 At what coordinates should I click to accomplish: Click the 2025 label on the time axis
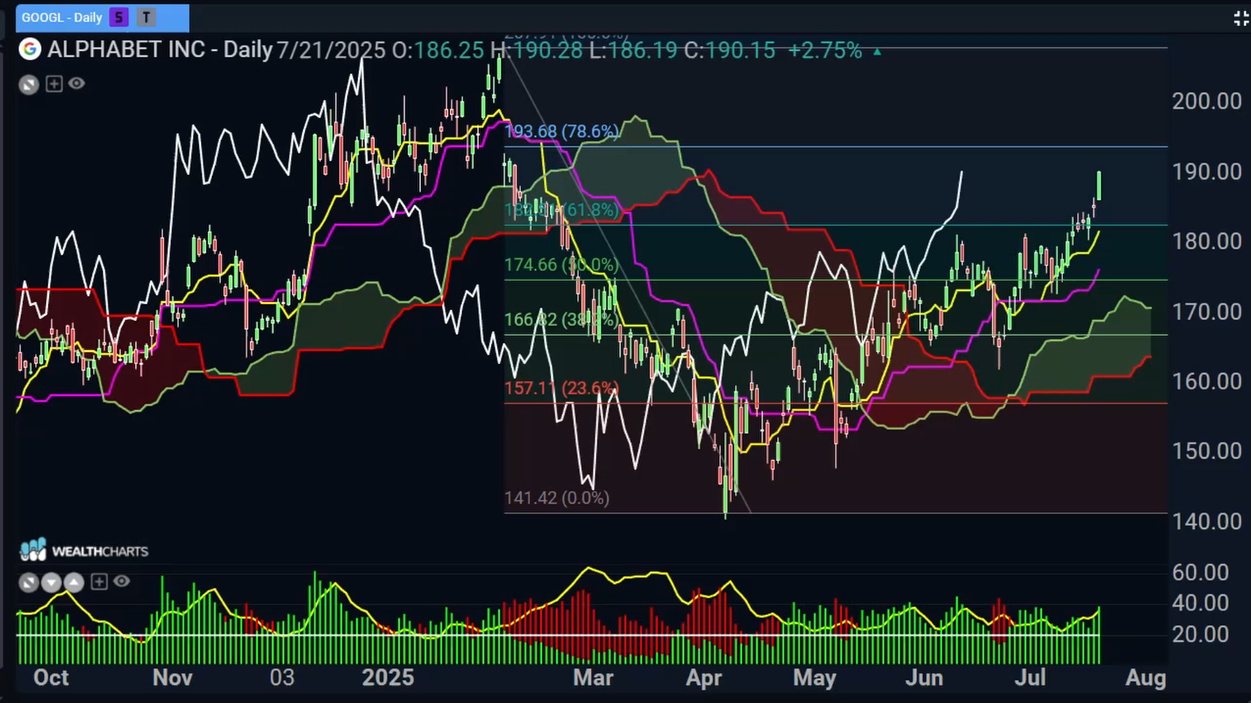coord(388,677)
